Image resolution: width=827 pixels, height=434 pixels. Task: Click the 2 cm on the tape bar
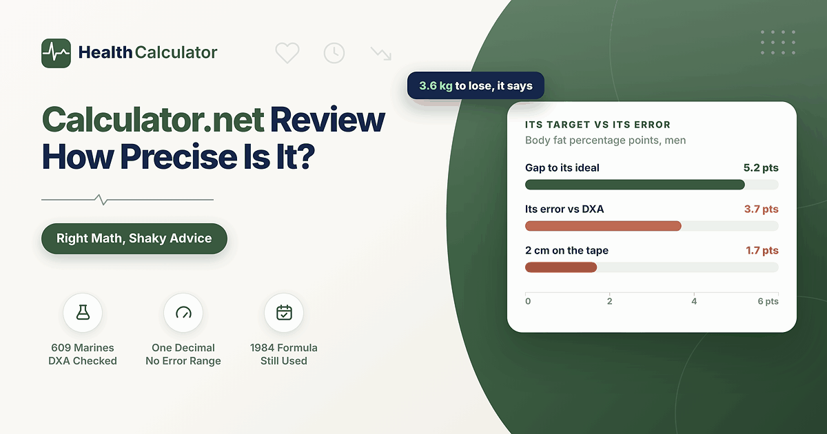click(561, 267)
